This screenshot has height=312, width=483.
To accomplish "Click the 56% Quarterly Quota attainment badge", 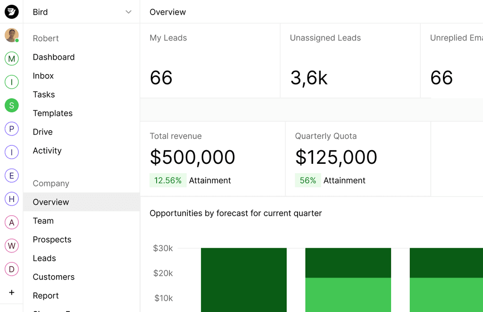I will tap(308, 180).
